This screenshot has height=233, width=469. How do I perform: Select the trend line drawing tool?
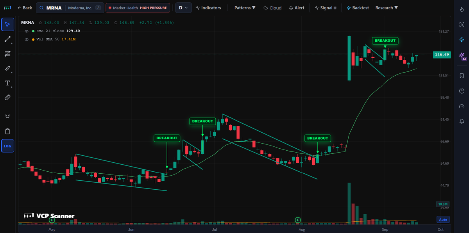pos(7,39)
